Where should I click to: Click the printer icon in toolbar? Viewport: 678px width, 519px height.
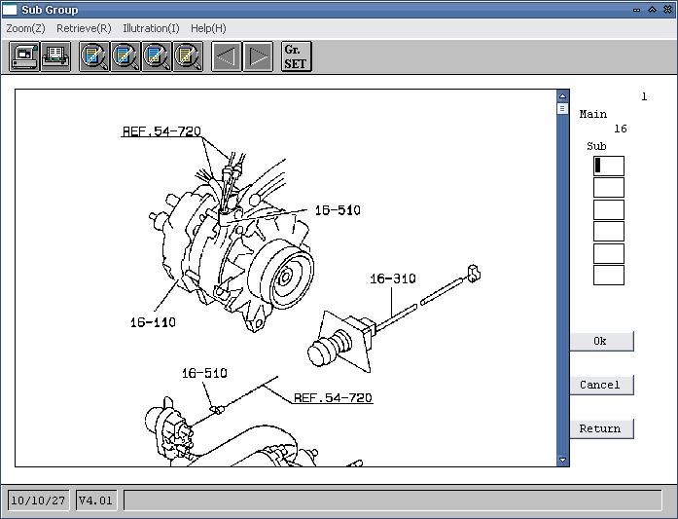[55, 56]
